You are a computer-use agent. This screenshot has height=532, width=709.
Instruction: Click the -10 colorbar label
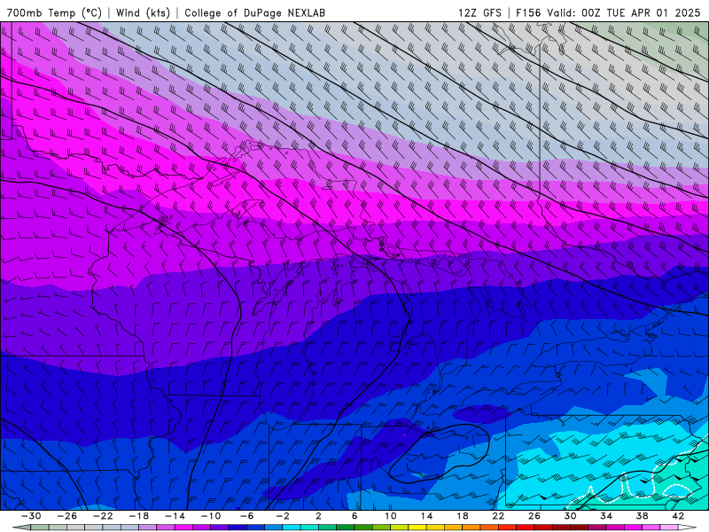[x=211, y=516]
